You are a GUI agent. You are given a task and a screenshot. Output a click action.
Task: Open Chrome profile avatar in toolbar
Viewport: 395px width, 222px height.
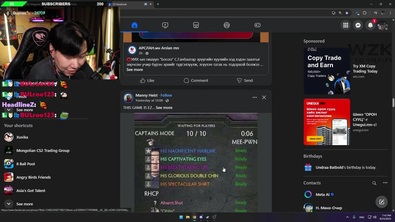(383, 13)
